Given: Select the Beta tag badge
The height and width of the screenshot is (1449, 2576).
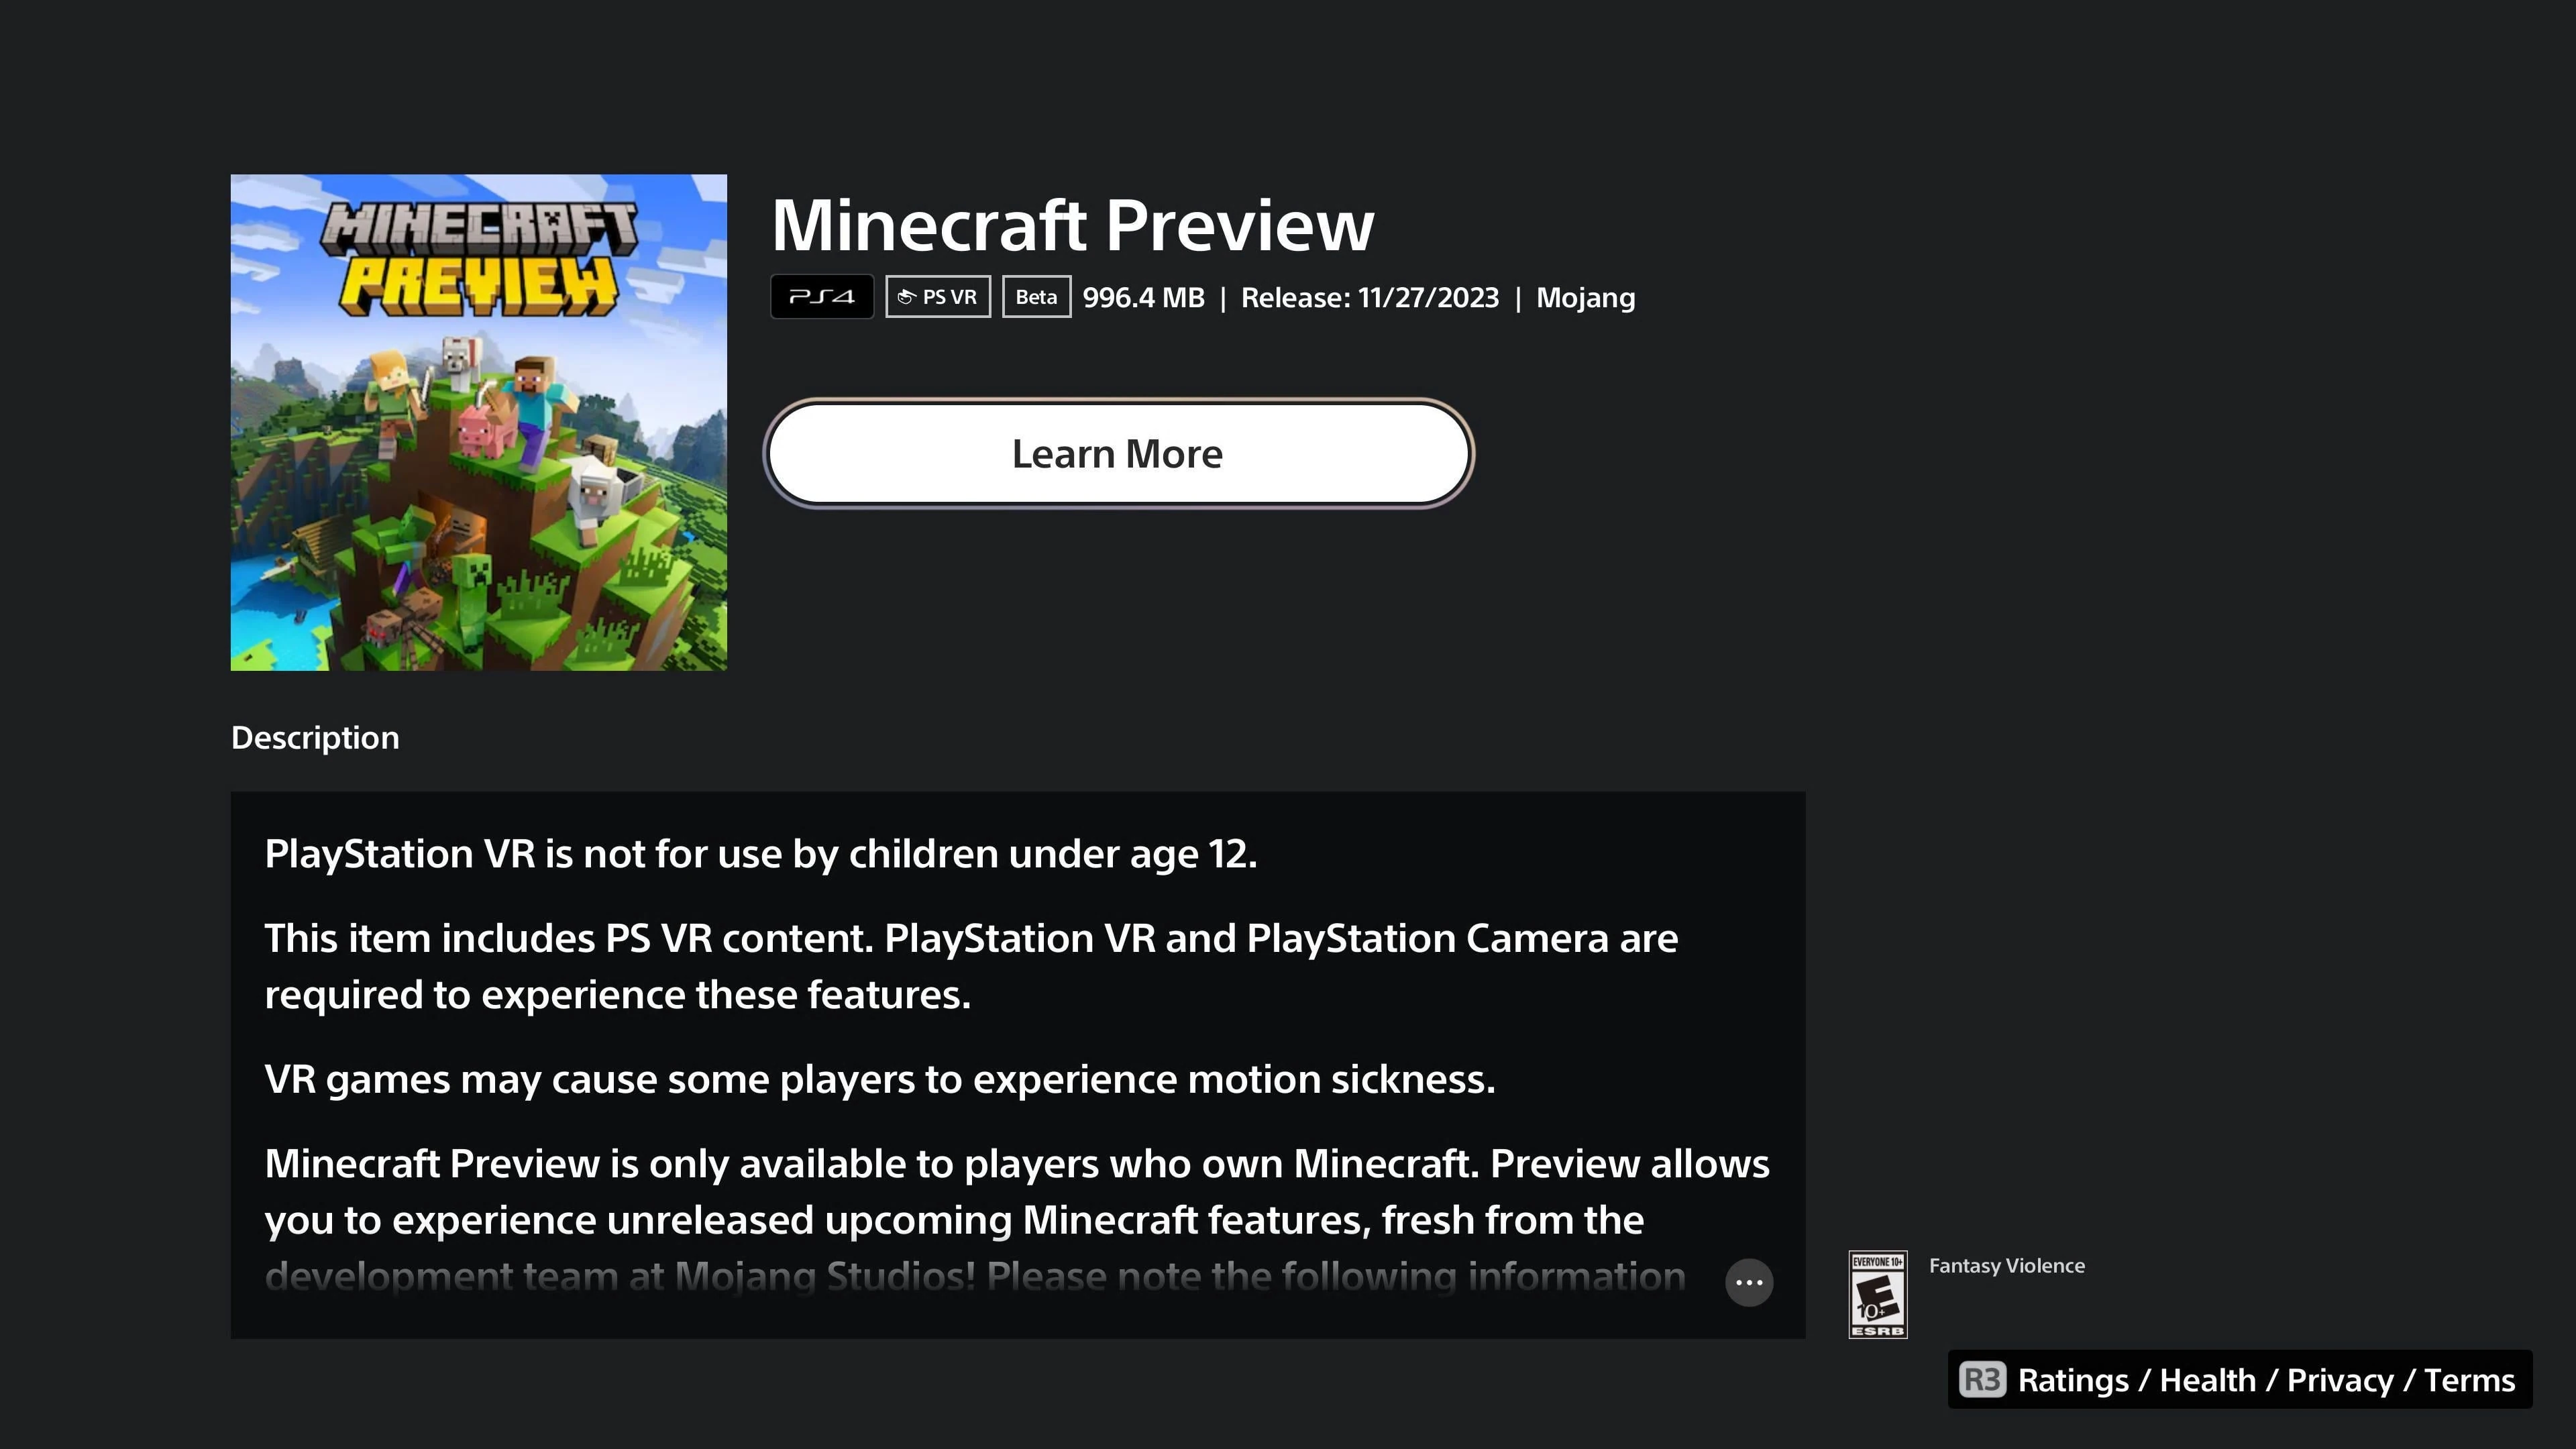Looking at the screenshot, I should pos(1036,297).
